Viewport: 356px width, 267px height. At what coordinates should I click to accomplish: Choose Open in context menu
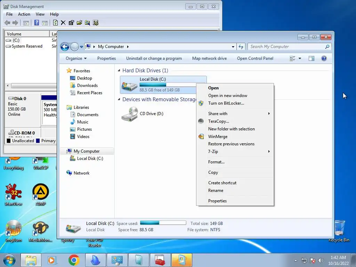point(235,88)
